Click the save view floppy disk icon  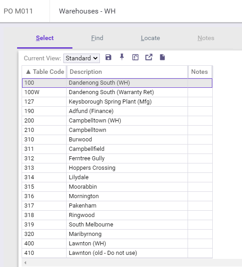pos(108,57)
